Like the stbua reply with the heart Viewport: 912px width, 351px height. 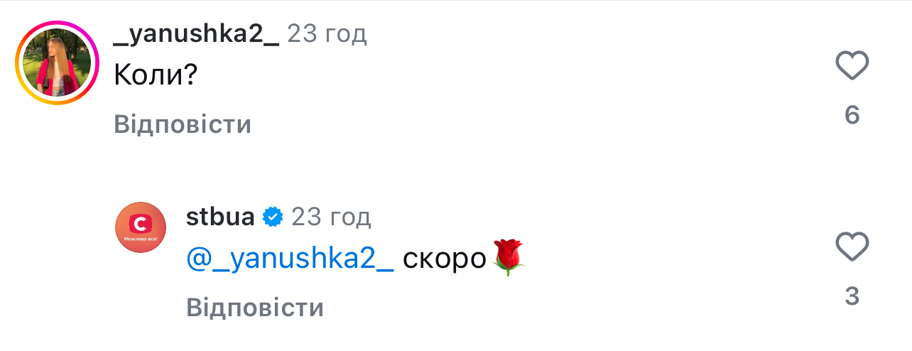point(852,248)
